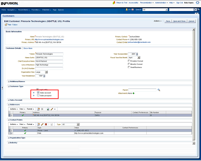
Task: Click the Chief Executive Name field
Action: click(x=49, y=61)
